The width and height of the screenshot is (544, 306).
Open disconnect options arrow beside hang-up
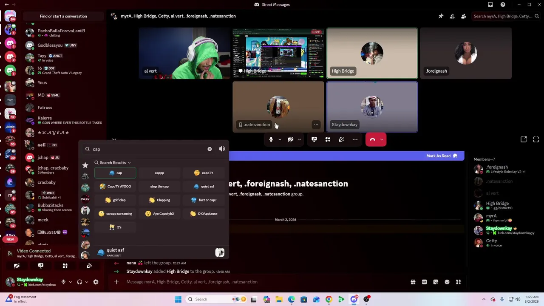click(x=382, y=139)
